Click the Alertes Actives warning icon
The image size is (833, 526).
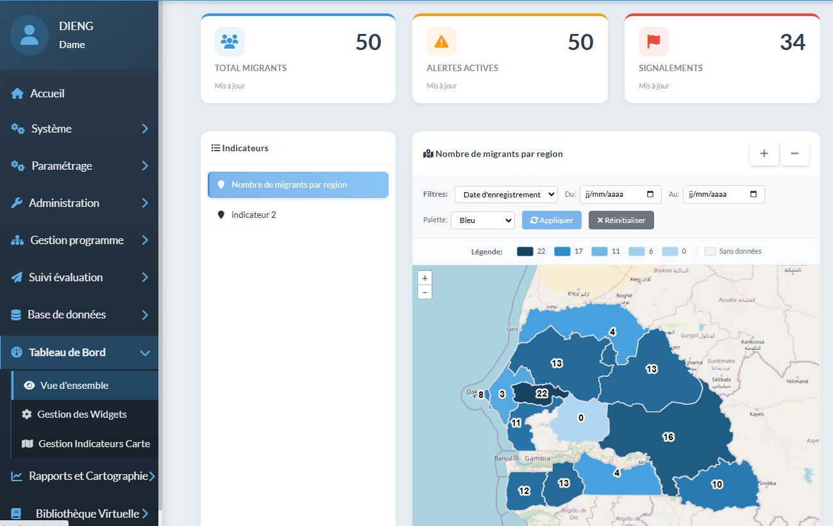tap(441, 42)
